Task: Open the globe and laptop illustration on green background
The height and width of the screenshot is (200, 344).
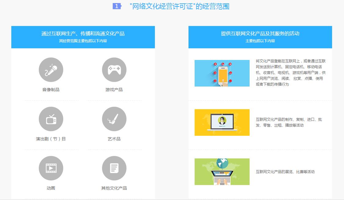Action: pyautogui.click(x=222, y=172)
